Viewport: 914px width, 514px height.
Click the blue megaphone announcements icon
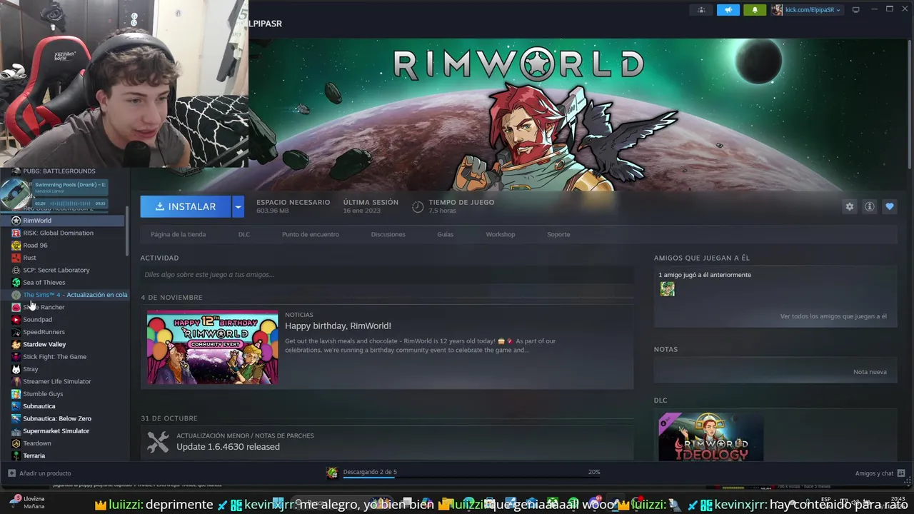click(728, 10)
